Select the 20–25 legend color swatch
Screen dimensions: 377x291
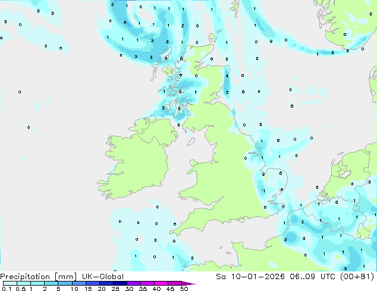(x=106, y=283)
